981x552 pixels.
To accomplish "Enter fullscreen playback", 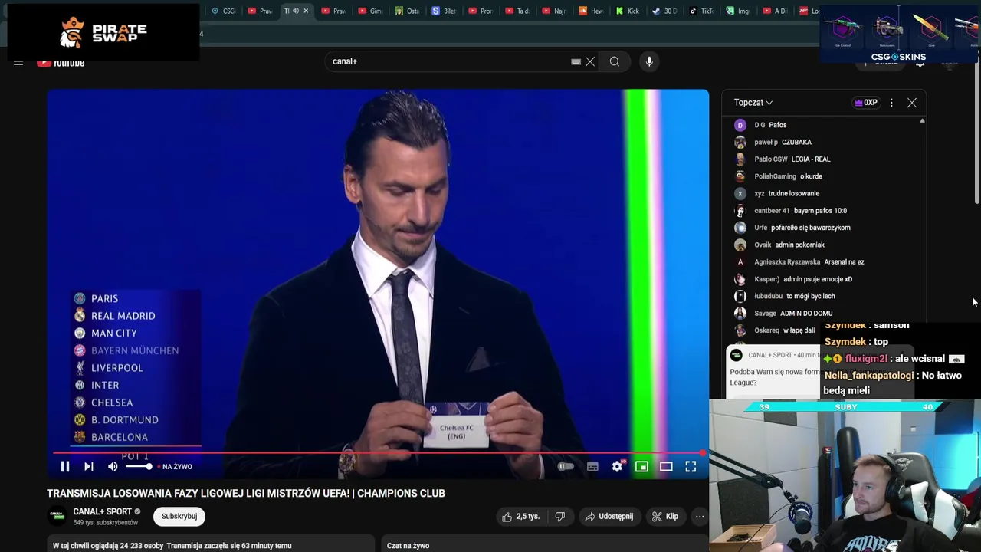I will (x=691, y=466).
